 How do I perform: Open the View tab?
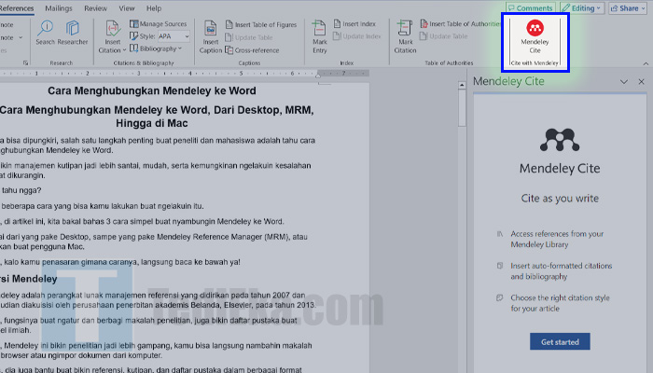point(127,8)
